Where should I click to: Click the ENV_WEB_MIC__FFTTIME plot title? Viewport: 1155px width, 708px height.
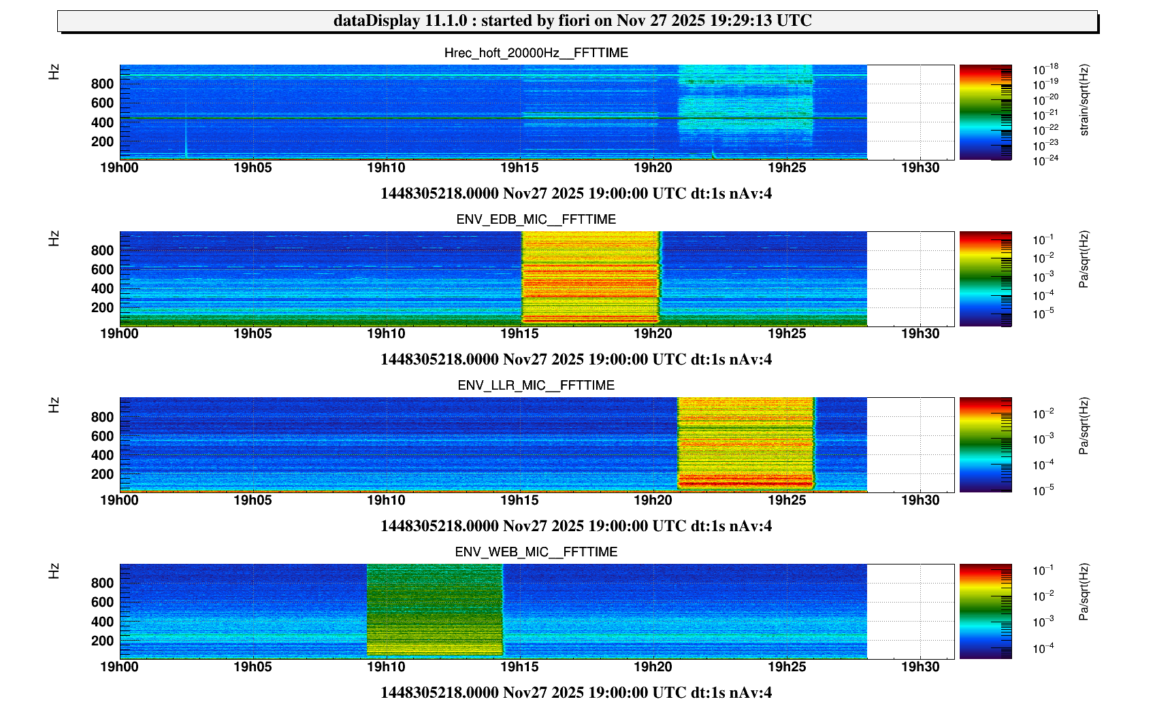pyautogui.click(x=536, y=552)
